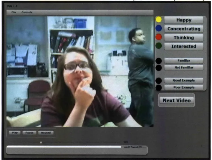Mark the person as Familiar
This screenshot has height=160, width=212.
[x=184, y=61]
